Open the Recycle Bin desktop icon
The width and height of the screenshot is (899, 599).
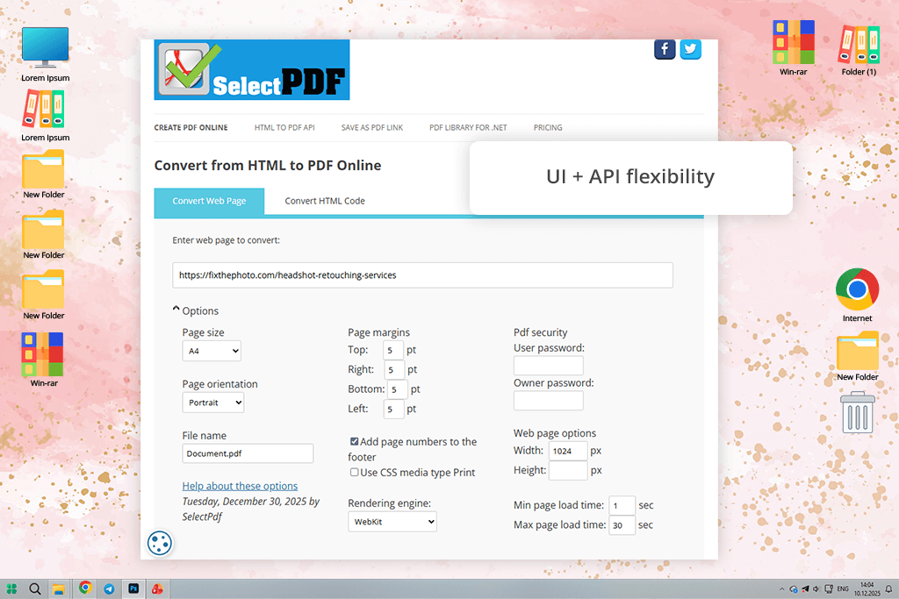(x=857, y=412)
